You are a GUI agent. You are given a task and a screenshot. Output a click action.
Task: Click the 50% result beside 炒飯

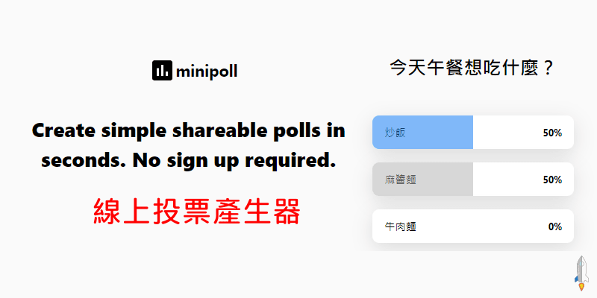pos(552,133)
